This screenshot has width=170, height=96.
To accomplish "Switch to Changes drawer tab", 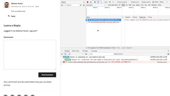I will click(x=85, y=51).
